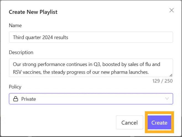Place cursor on RSV in the description
182x137 pixels.
[x=18, y=72]
